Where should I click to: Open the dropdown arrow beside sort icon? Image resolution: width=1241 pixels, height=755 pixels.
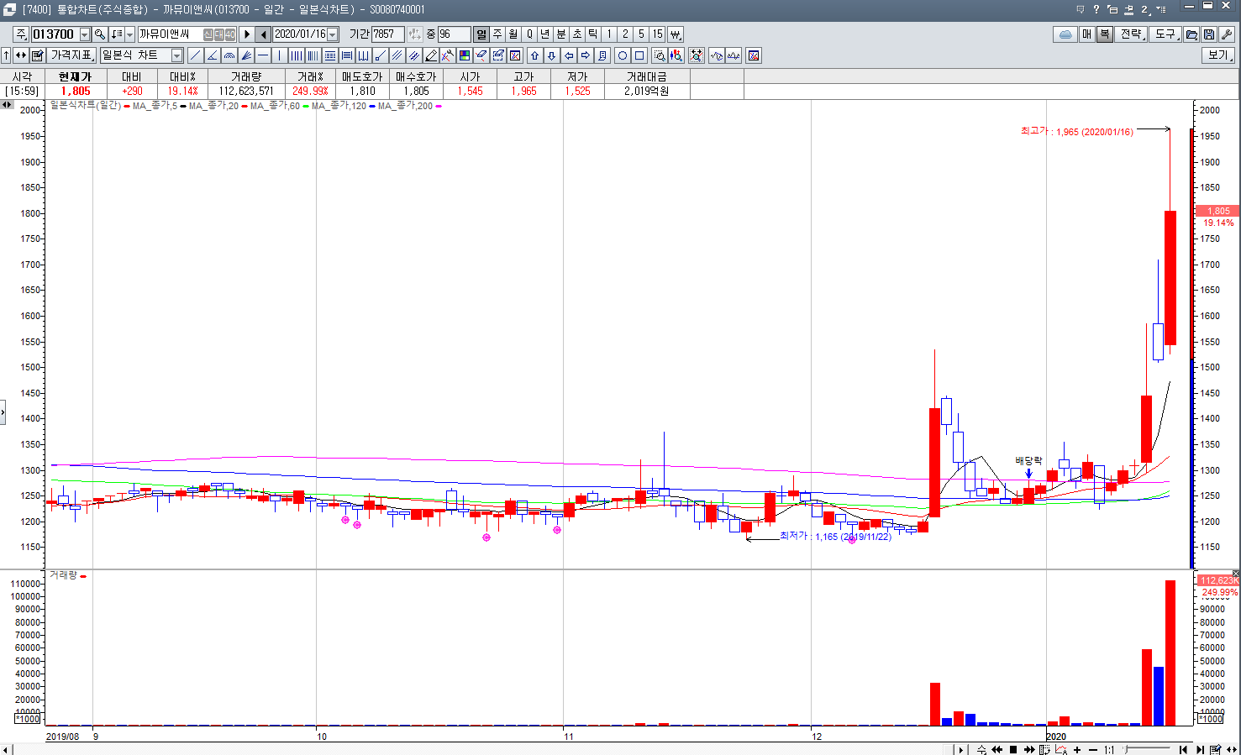130,34
